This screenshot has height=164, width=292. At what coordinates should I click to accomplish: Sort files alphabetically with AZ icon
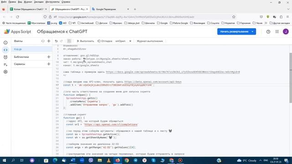(x=43, y=41)
